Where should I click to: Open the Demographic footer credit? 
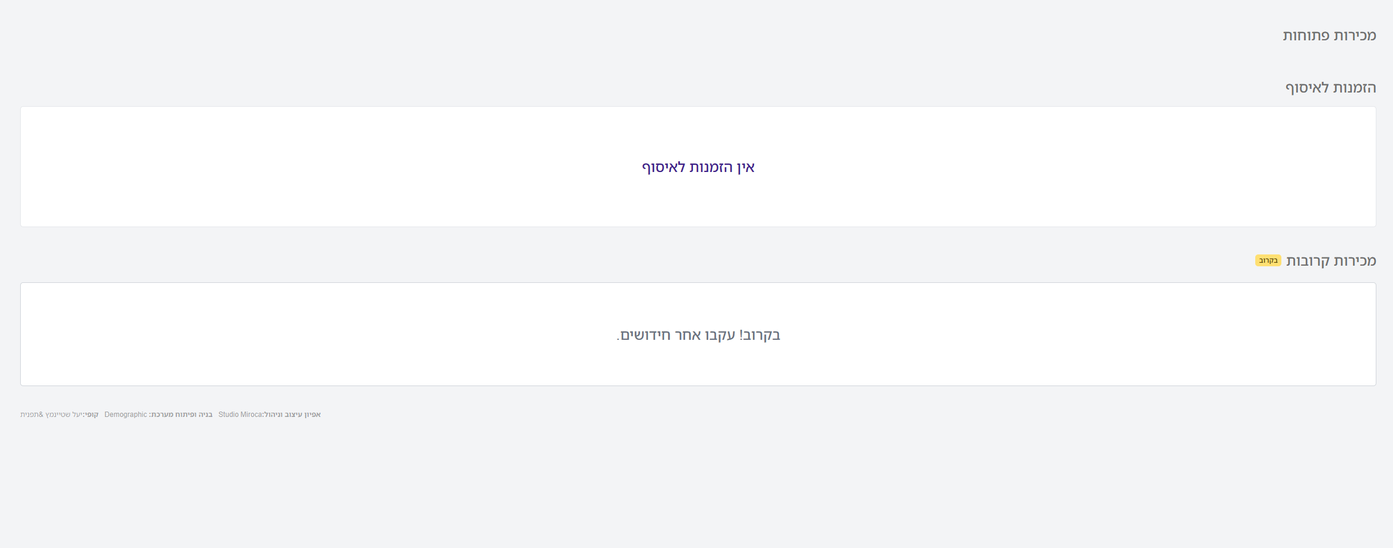tap(125, 415)
